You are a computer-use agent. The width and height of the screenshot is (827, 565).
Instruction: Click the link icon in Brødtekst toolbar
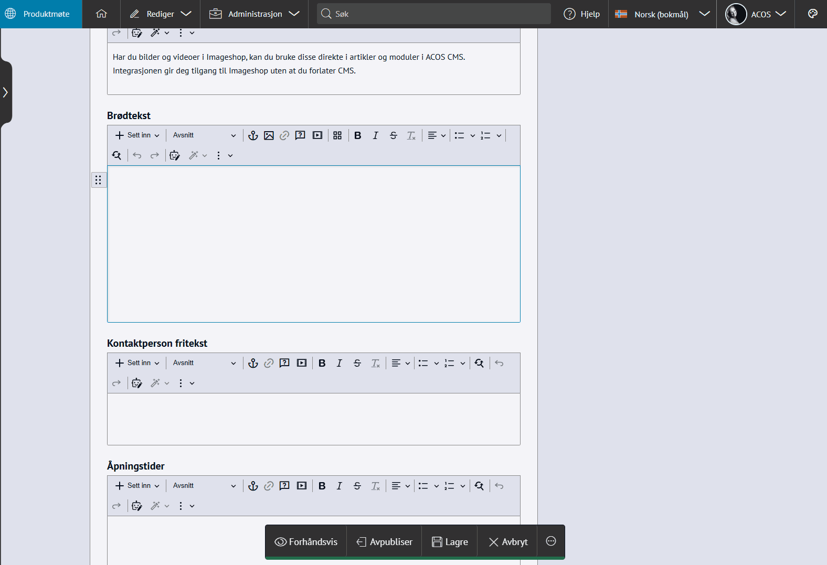pos(284,135)
